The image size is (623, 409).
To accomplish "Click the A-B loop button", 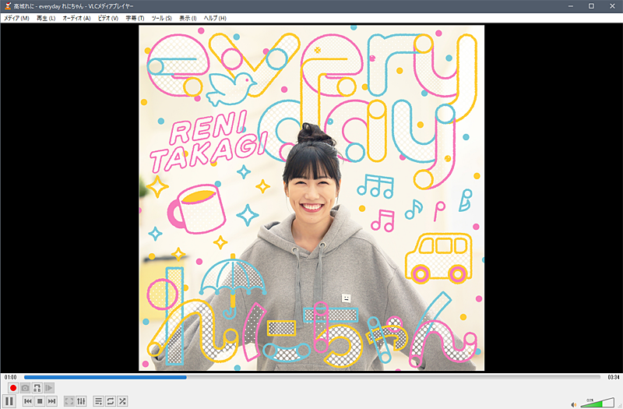I will click(x=37, y=388).
